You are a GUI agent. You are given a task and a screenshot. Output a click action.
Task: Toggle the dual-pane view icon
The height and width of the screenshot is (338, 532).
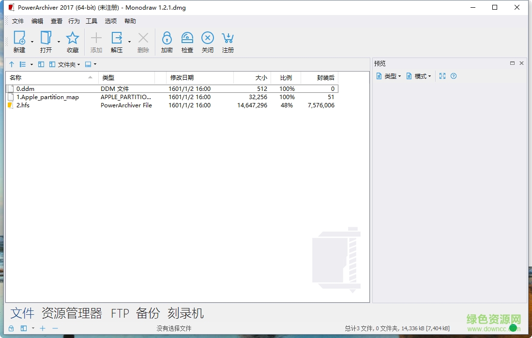tap(41, 64)
